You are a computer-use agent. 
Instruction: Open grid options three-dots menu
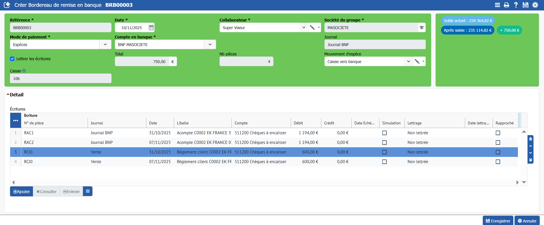pos(16,120)
